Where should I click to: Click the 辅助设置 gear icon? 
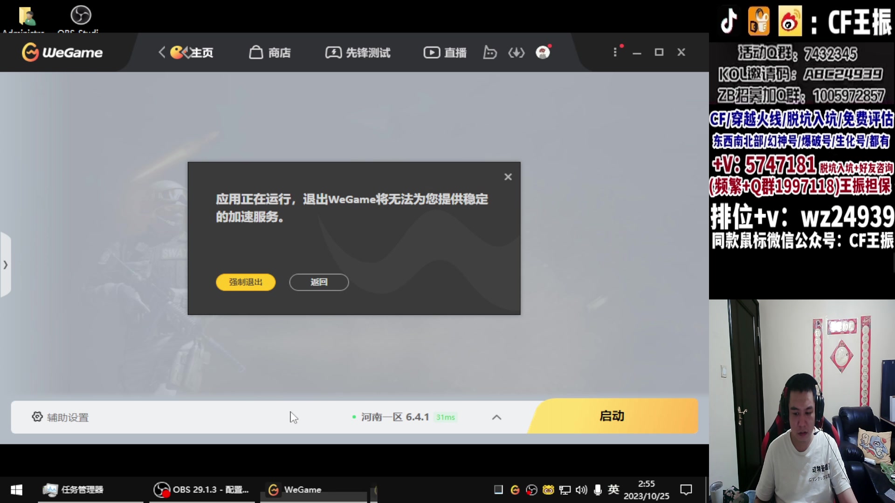[x=37, y=417]
